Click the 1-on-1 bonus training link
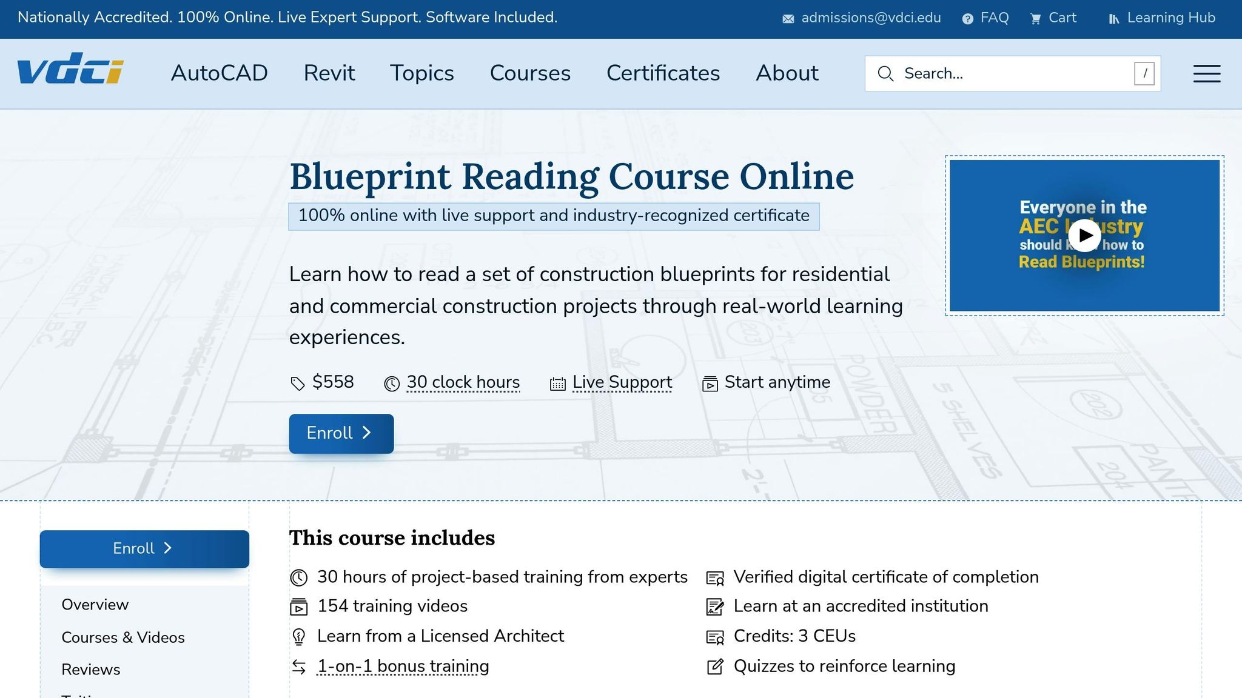 tap(403, 666)
